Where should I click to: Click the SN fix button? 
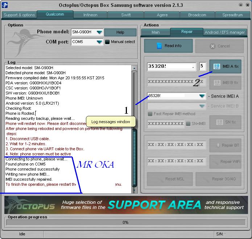point(225,122)
